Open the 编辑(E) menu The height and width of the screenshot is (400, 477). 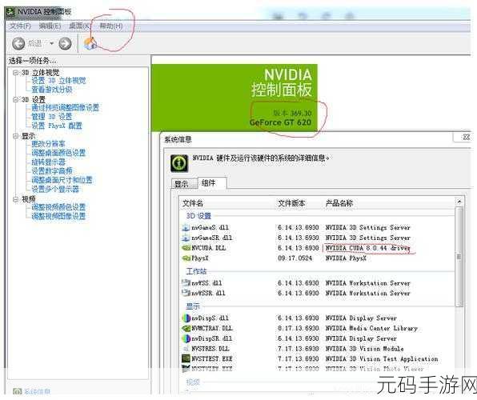[50, 26]
